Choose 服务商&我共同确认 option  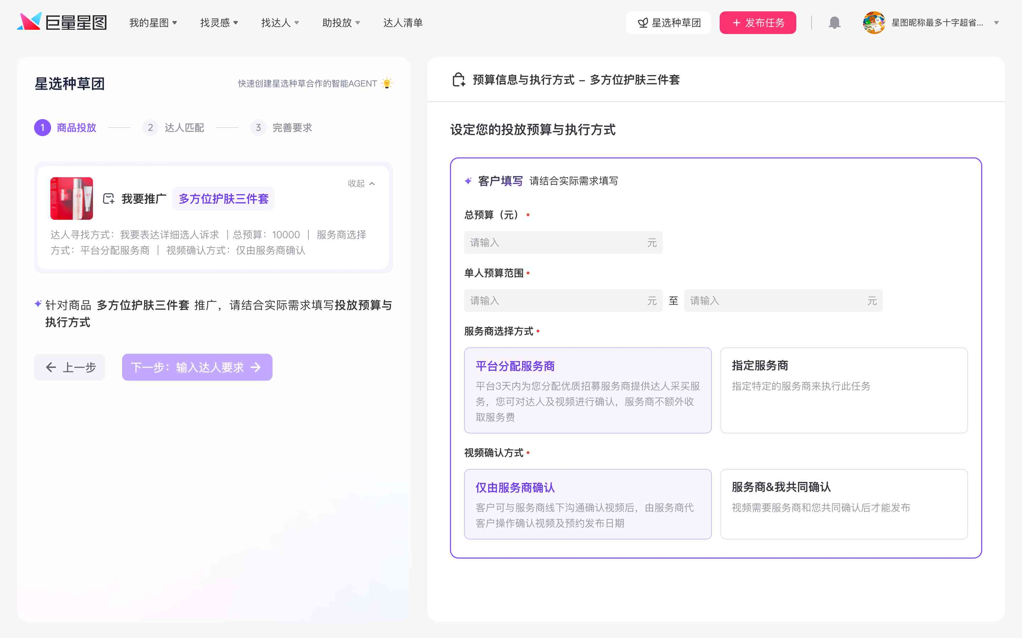pos(844,504)
